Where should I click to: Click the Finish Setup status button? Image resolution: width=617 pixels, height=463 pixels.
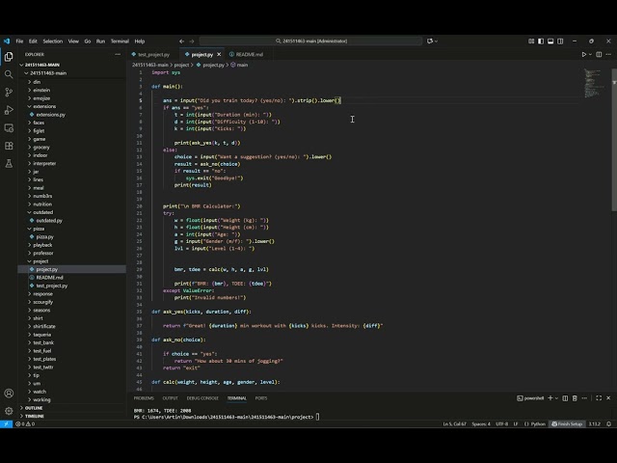click(x=567, y=424)
